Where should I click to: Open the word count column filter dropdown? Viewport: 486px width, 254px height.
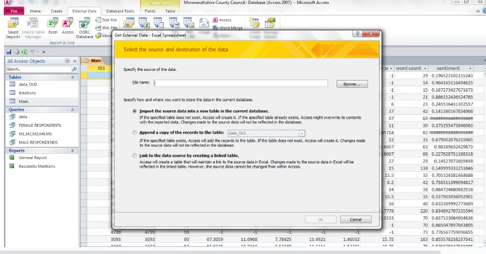coord(425,68)
